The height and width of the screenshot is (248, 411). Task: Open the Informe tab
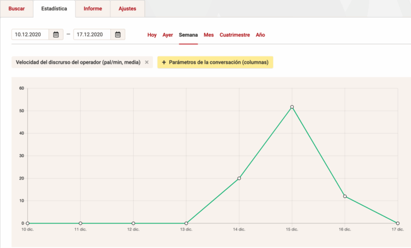point(93,9)
